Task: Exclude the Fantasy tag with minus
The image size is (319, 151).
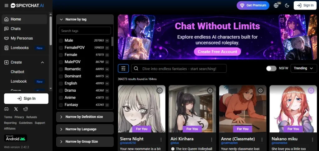Action: coord(107,105)
